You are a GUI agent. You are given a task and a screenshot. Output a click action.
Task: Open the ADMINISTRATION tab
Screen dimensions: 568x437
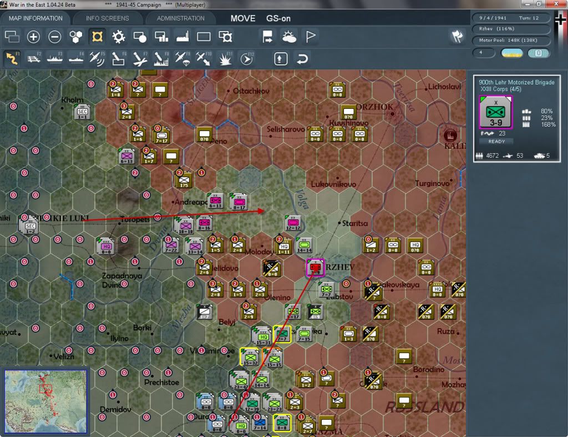click(x=180, y=18)
